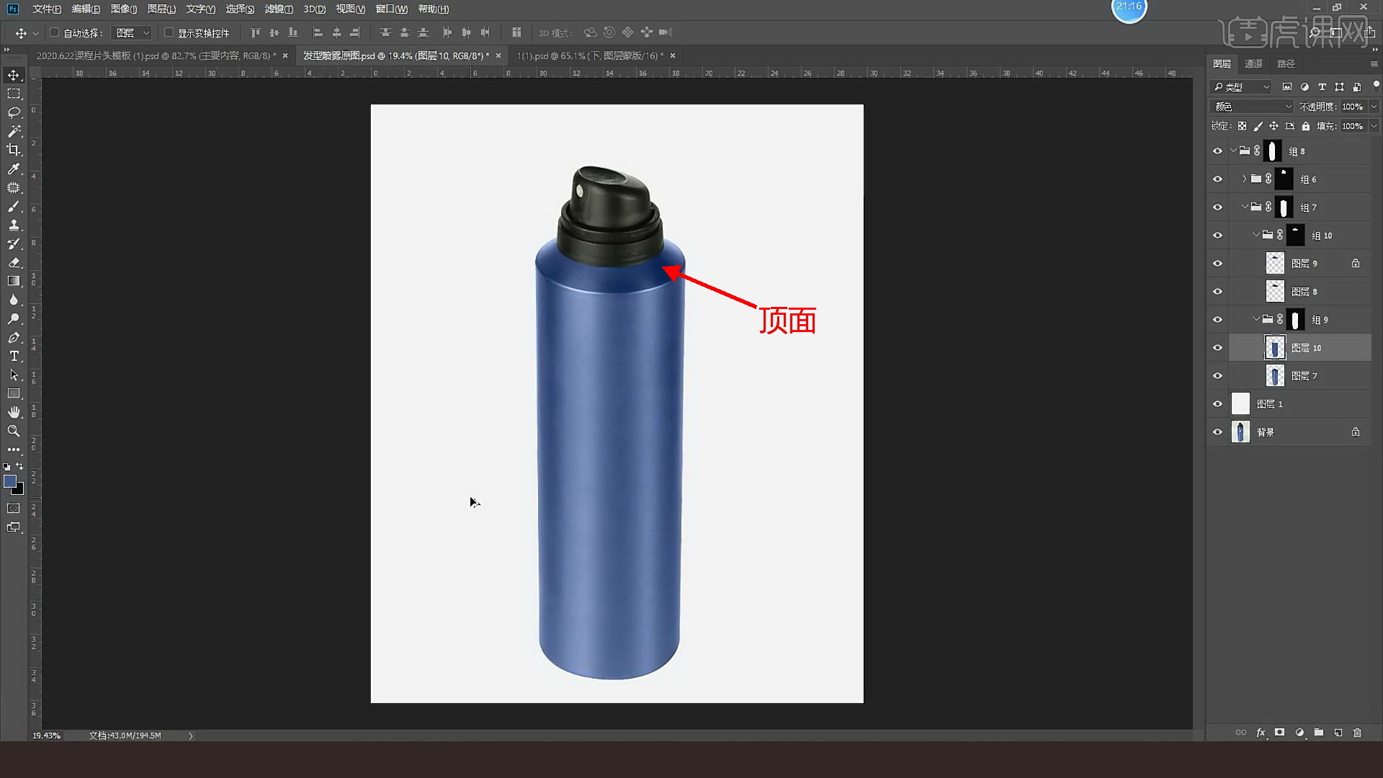Select the Zoom tool in toolbar
The image size is (1383, 778).
click(14, 431)
